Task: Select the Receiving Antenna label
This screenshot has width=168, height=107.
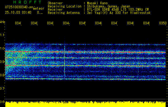Action: tap(64, 13)
